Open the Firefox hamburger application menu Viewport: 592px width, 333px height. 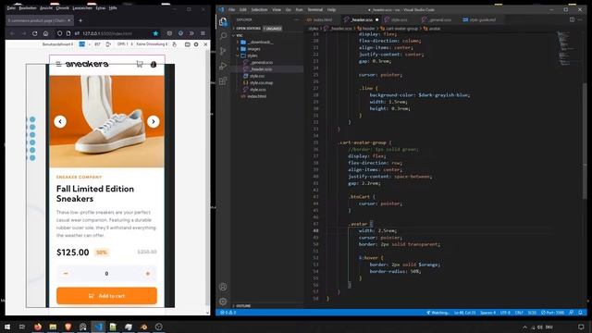click(x=203, y=33)
